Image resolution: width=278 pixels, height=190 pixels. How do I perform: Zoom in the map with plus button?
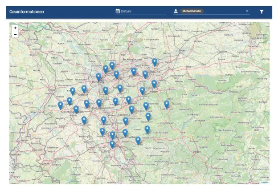click(x=15, y=28)
